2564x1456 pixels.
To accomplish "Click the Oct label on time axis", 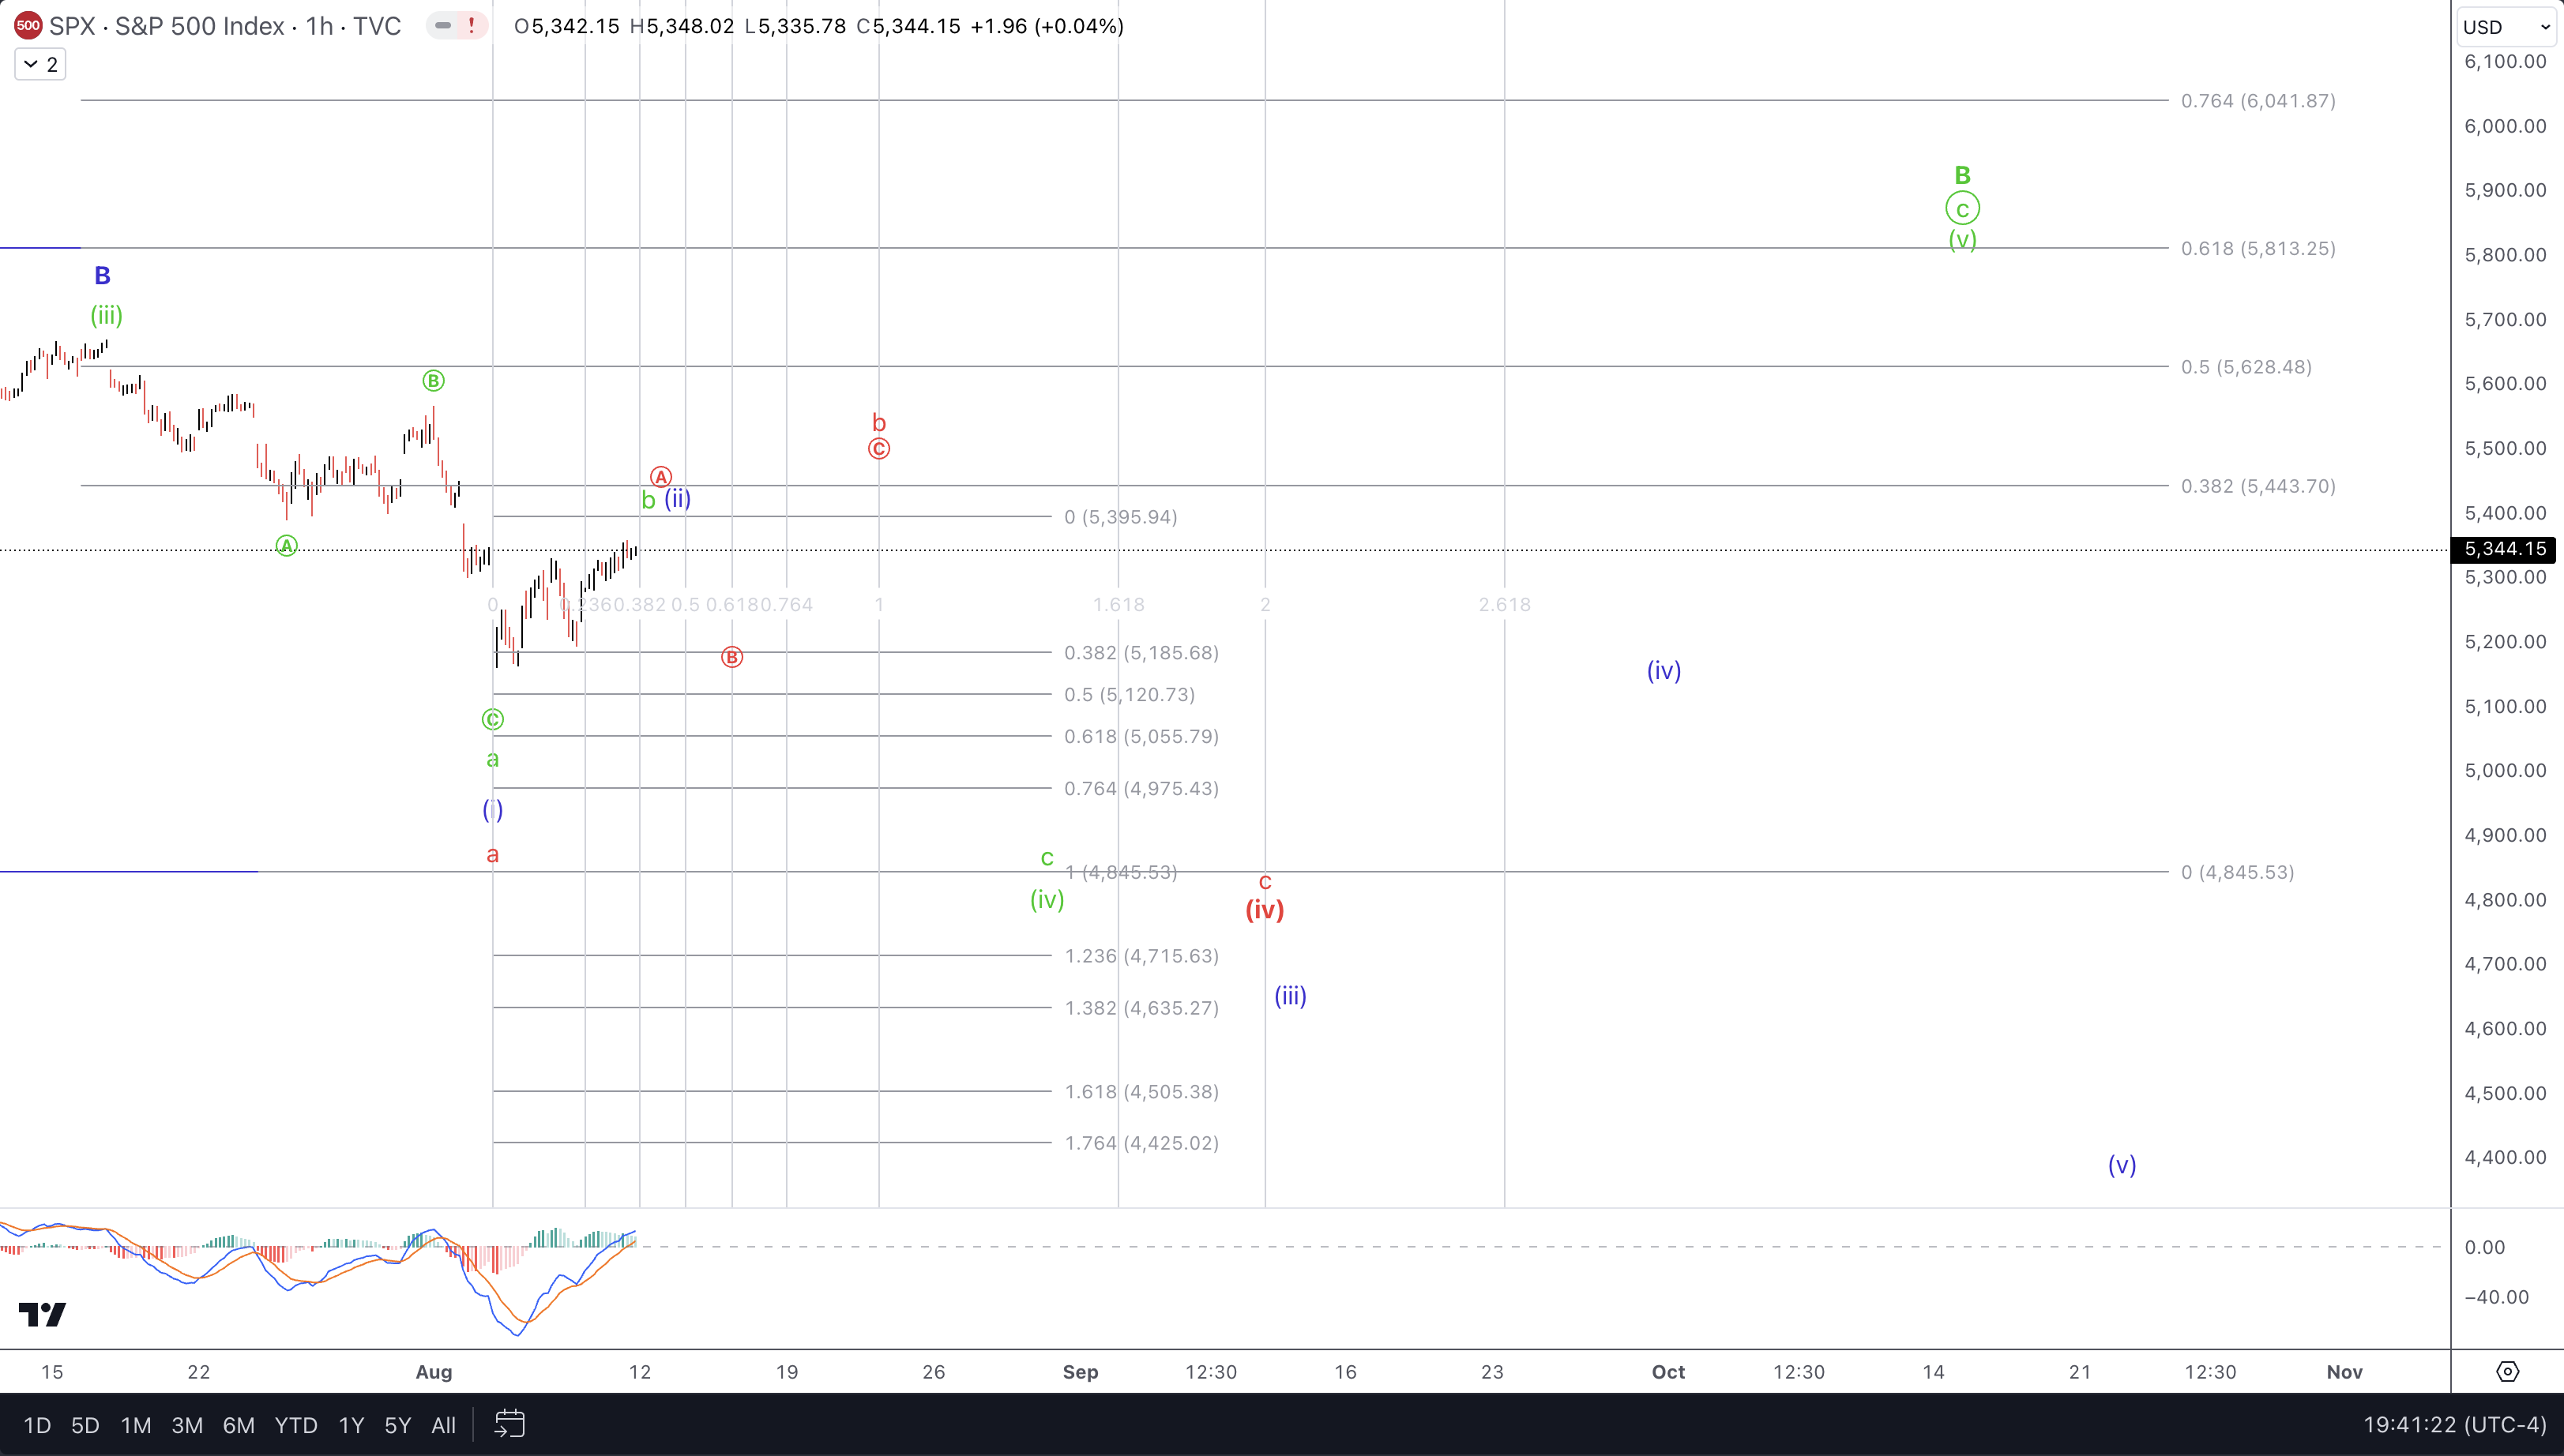I will (x=1667, y=1372).
